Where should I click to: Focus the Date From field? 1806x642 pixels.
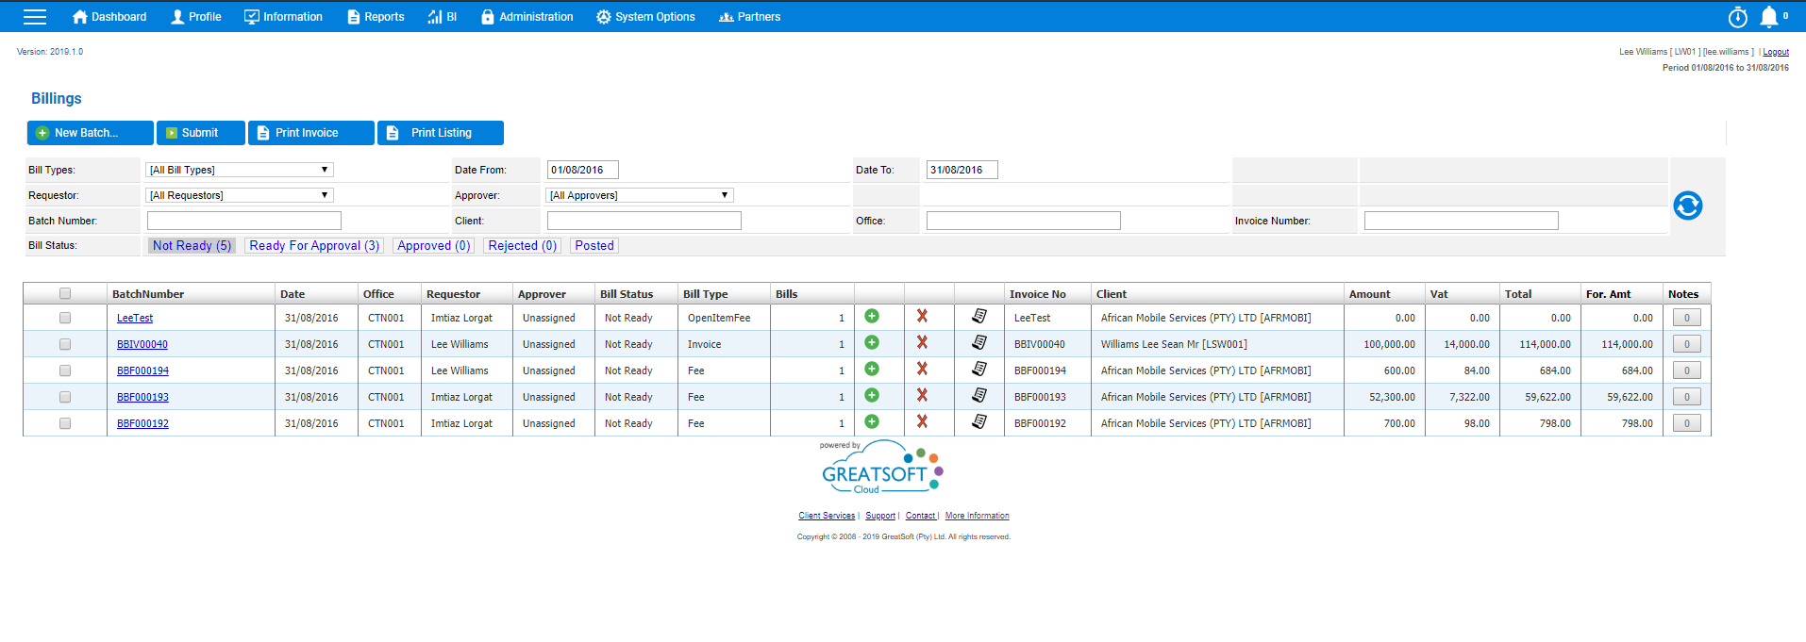point(583,170)
